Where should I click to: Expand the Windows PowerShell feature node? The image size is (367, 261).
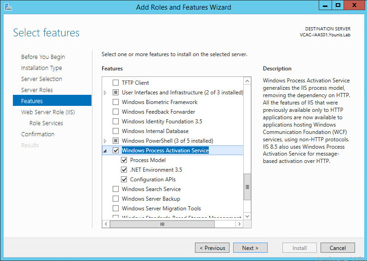(105, 141)
